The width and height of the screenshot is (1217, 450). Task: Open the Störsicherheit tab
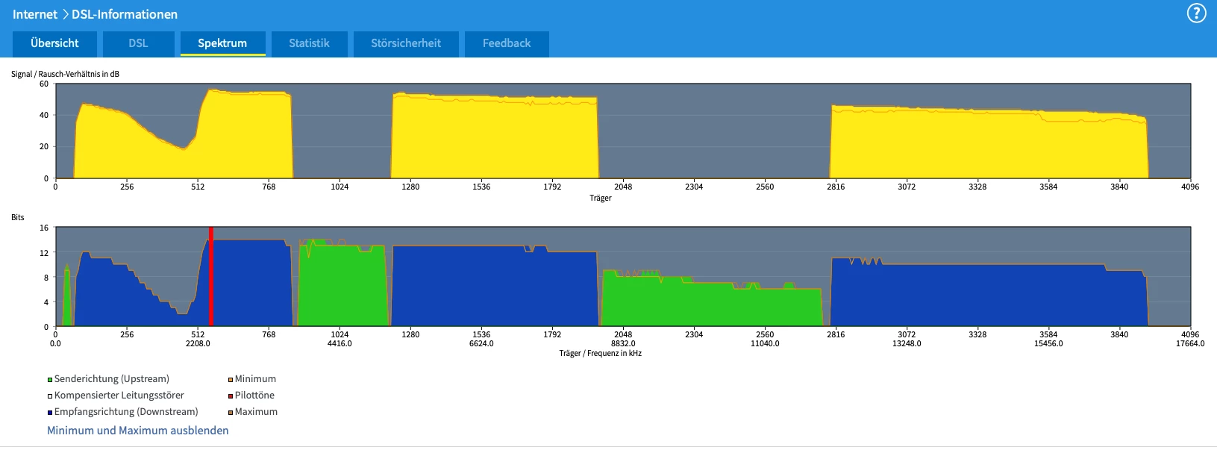pyautogui.click(x=406, y=43)
